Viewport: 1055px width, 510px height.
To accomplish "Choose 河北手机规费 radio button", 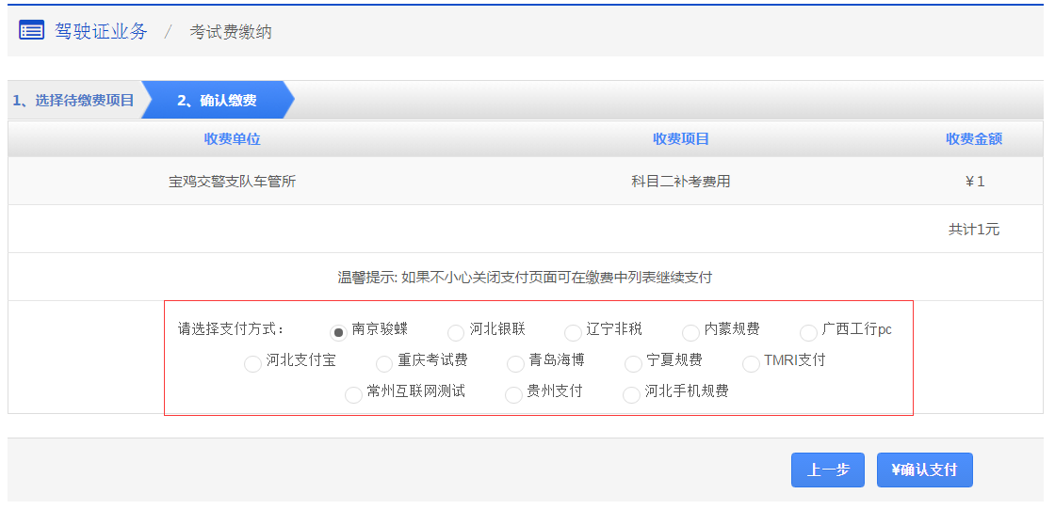I will tap(631, 394).
